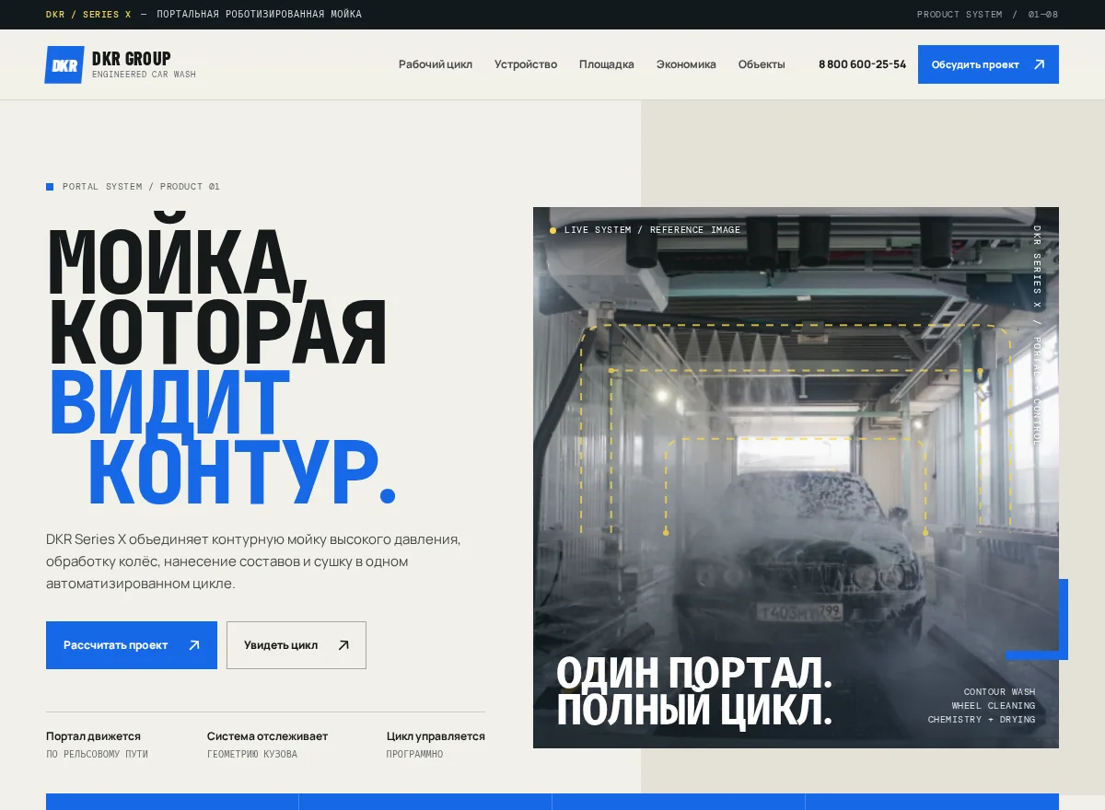Open the Экономика nav link

(686, 64)
